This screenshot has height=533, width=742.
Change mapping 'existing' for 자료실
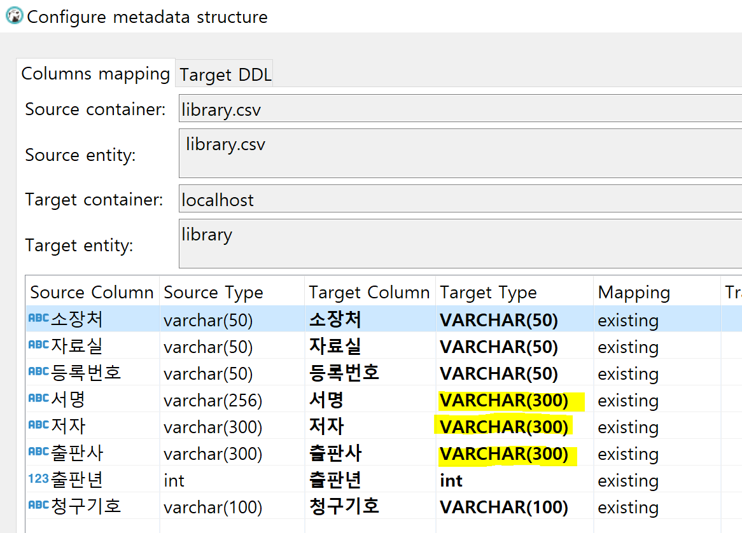pos(628,348)
